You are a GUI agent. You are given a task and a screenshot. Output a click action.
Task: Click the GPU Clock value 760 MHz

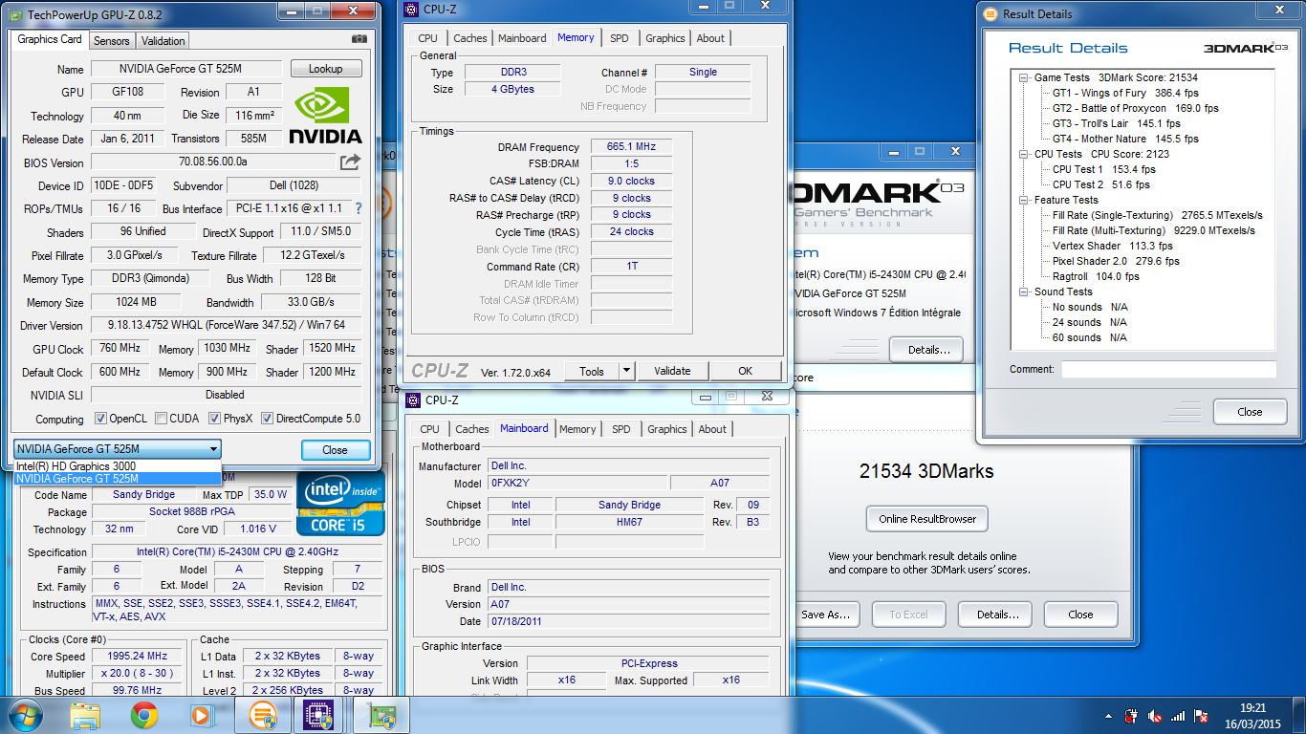click(119, 348)
